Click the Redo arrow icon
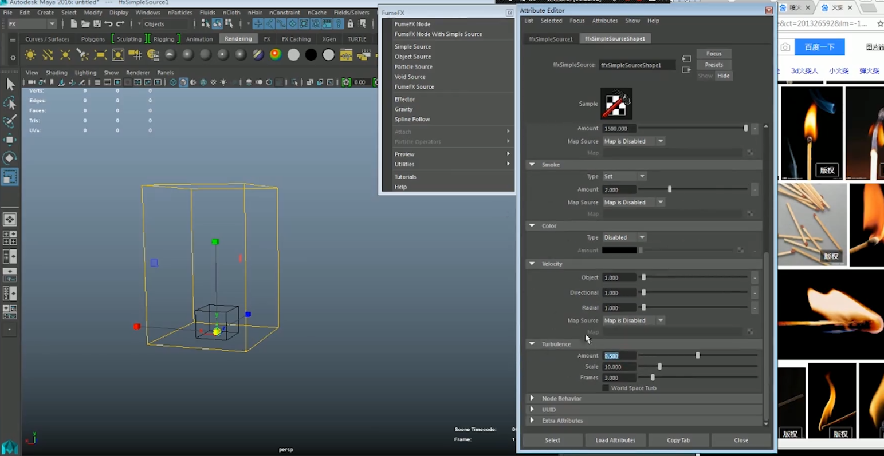The image size is (884, 456). [x=120, y=24]
